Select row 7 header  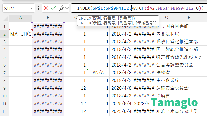pyautogui.click(x=4, y=73)
